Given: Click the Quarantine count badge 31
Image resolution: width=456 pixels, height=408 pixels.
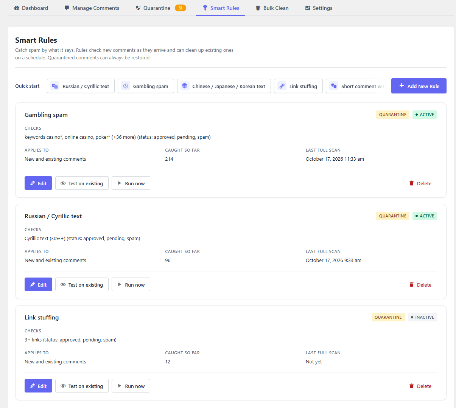Looking at the screenshot, I should click(181, 8).
